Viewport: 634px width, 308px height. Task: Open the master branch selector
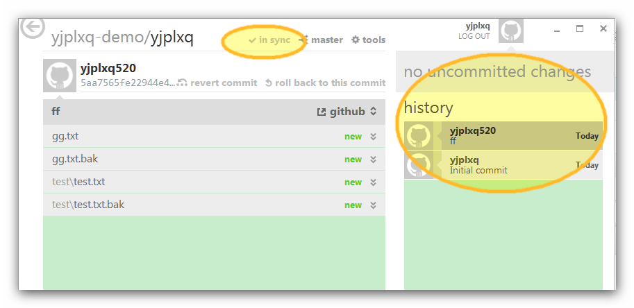tap(322, 40)
